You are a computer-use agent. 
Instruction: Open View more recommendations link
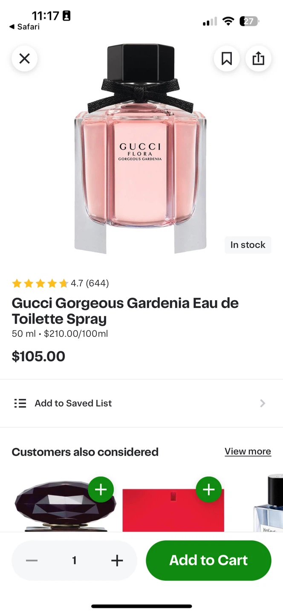coord(248,452)
